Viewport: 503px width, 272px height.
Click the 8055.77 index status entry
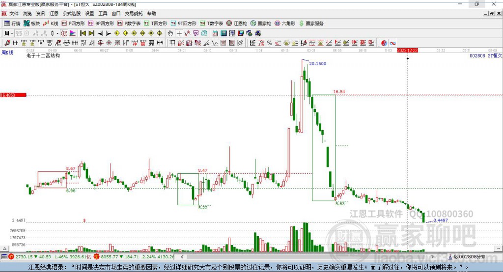[134, 257]
